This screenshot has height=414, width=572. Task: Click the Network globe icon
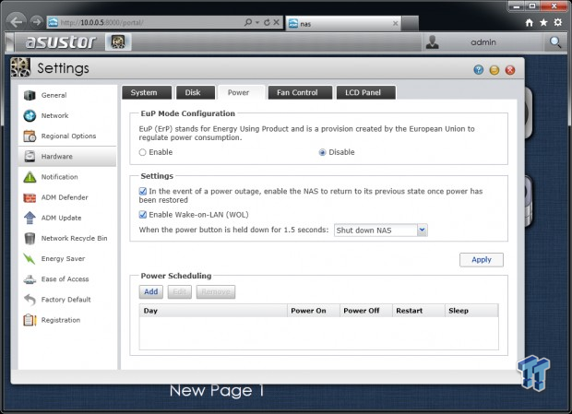point(30,116)
